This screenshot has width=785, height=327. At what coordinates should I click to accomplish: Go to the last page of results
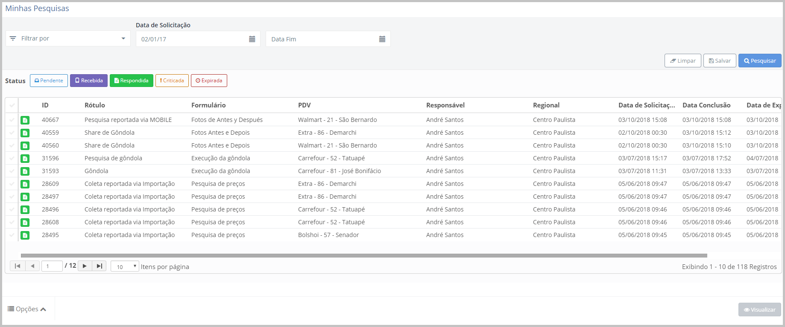pyautogui.click(x=100, y=266)
